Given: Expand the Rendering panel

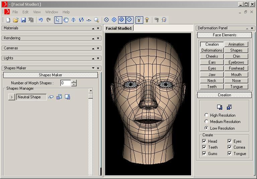Looking at the screenshot, I should pyautogui.click(x=93, y=38).
